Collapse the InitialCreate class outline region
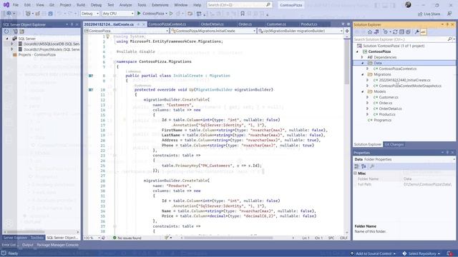Image resolution: width=458 pixels, height=257 pixels. [x=114, y=76]
